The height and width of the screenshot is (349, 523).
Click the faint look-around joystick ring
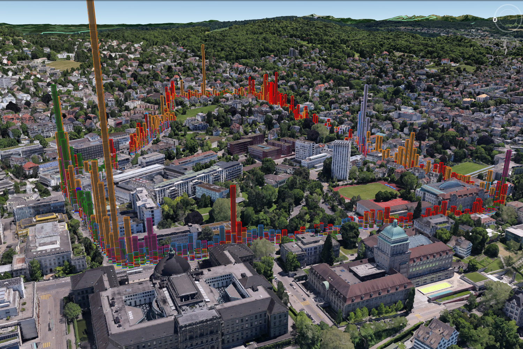click(x=508, y=18)
